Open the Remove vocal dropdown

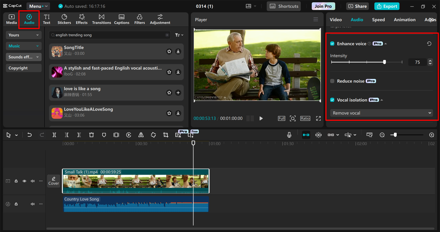click(381, 113)
